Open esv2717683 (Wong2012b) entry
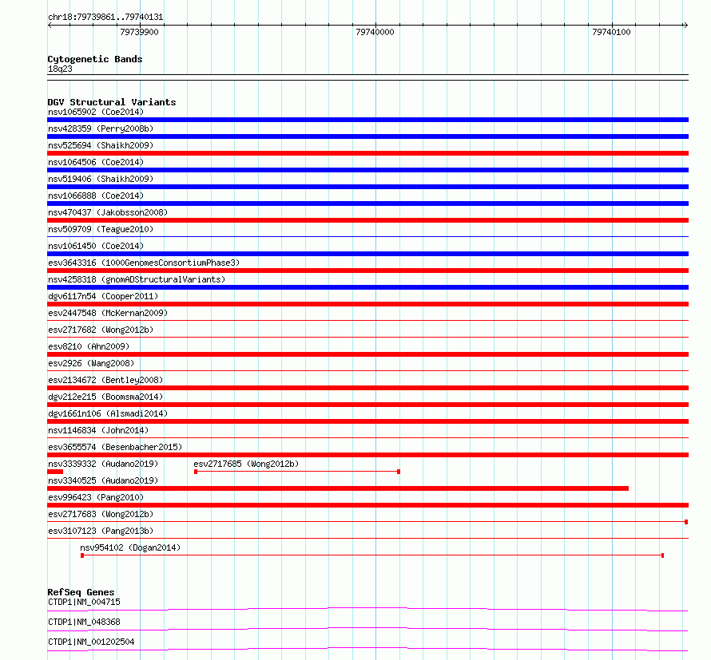Image resolution: width=711 pixels, height=660 pixels. click(101, 514)
